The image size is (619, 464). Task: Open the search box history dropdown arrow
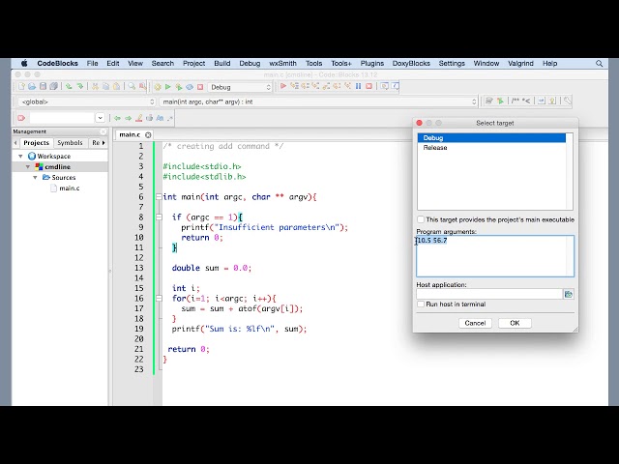tap(100, 118)
